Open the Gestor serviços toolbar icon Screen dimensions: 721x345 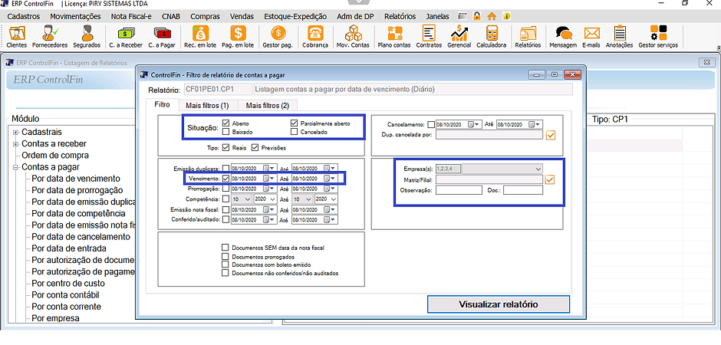(658, 37)
